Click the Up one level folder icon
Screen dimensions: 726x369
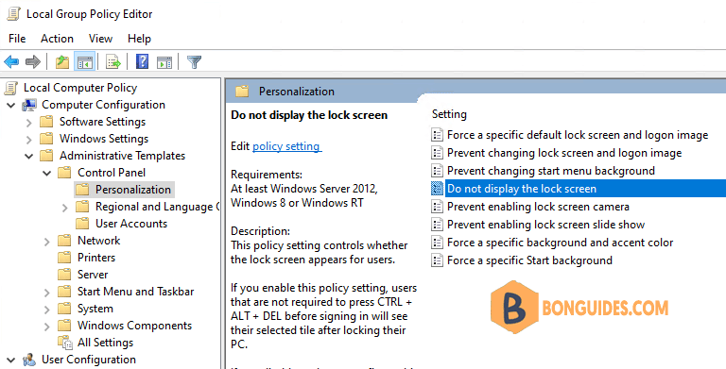(x=62, y=61)
